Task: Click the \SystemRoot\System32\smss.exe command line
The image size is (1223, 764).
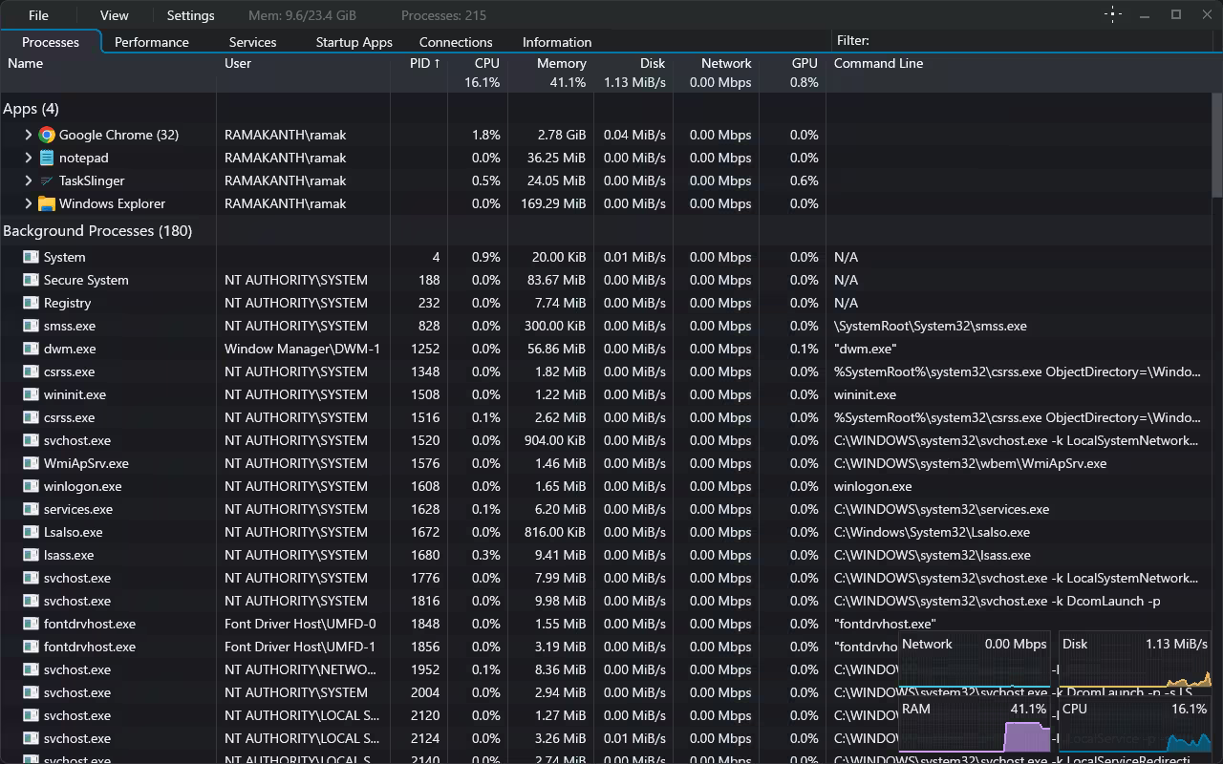Action: [931, 326]
